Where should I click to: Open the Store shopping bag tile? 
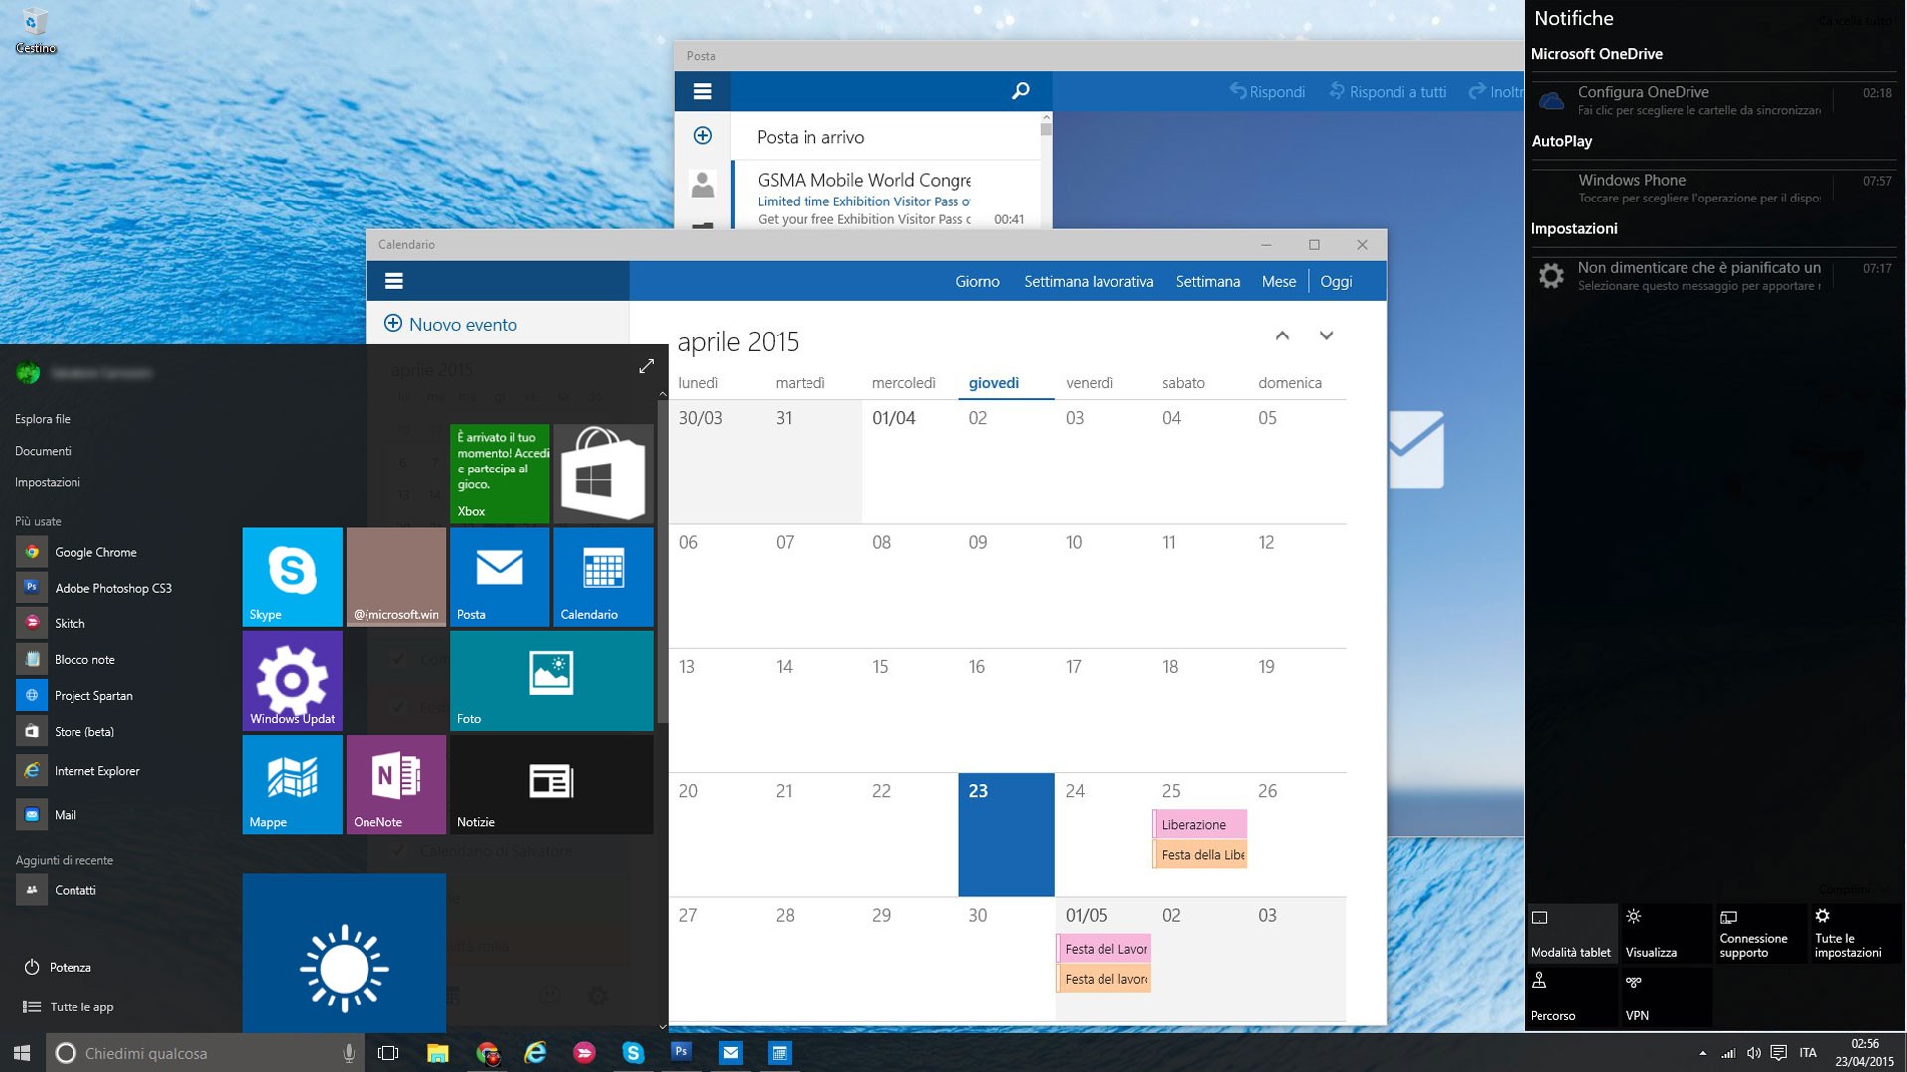point(603,473)
